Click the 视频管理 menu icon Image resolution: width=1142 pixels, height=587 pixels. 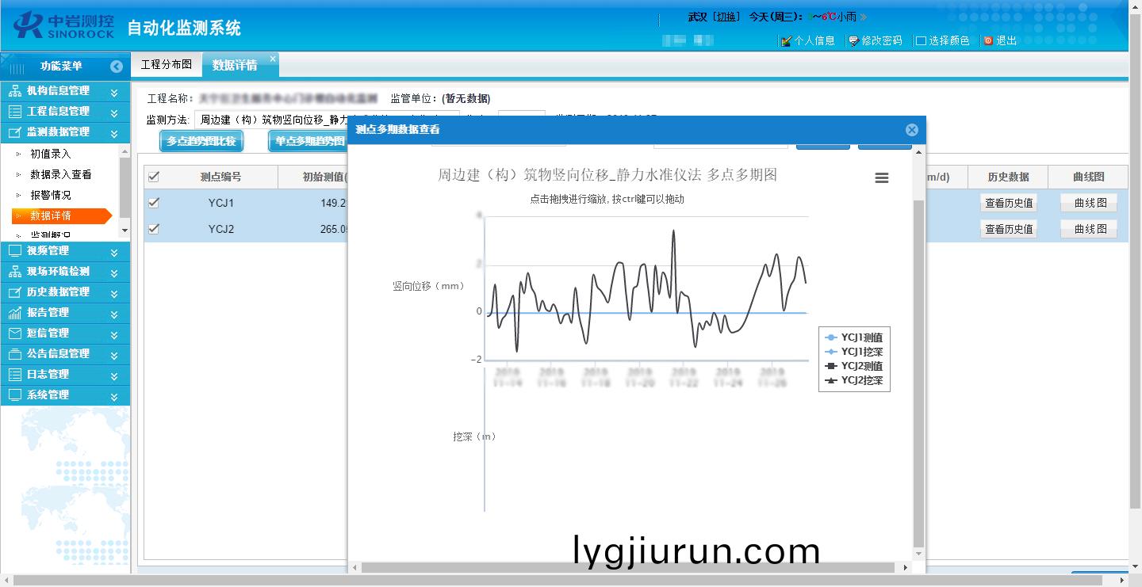coord(14,250)
